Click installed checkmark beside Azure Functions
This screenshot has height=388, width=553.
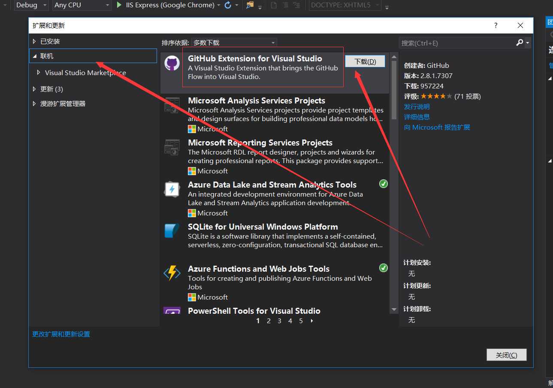pos(383,268)
